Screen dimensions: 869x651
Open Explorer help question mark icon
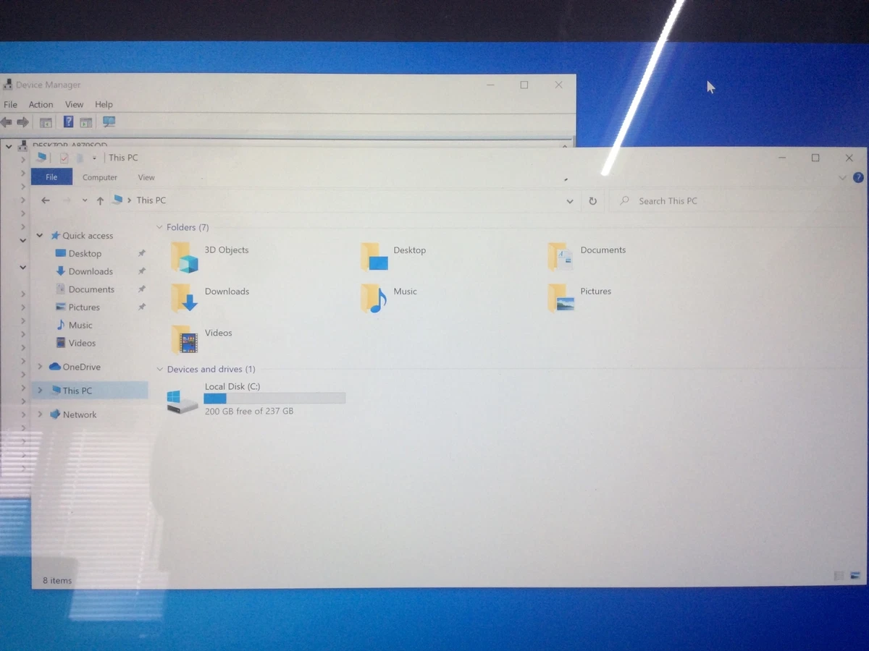click(x=858, y=177)
